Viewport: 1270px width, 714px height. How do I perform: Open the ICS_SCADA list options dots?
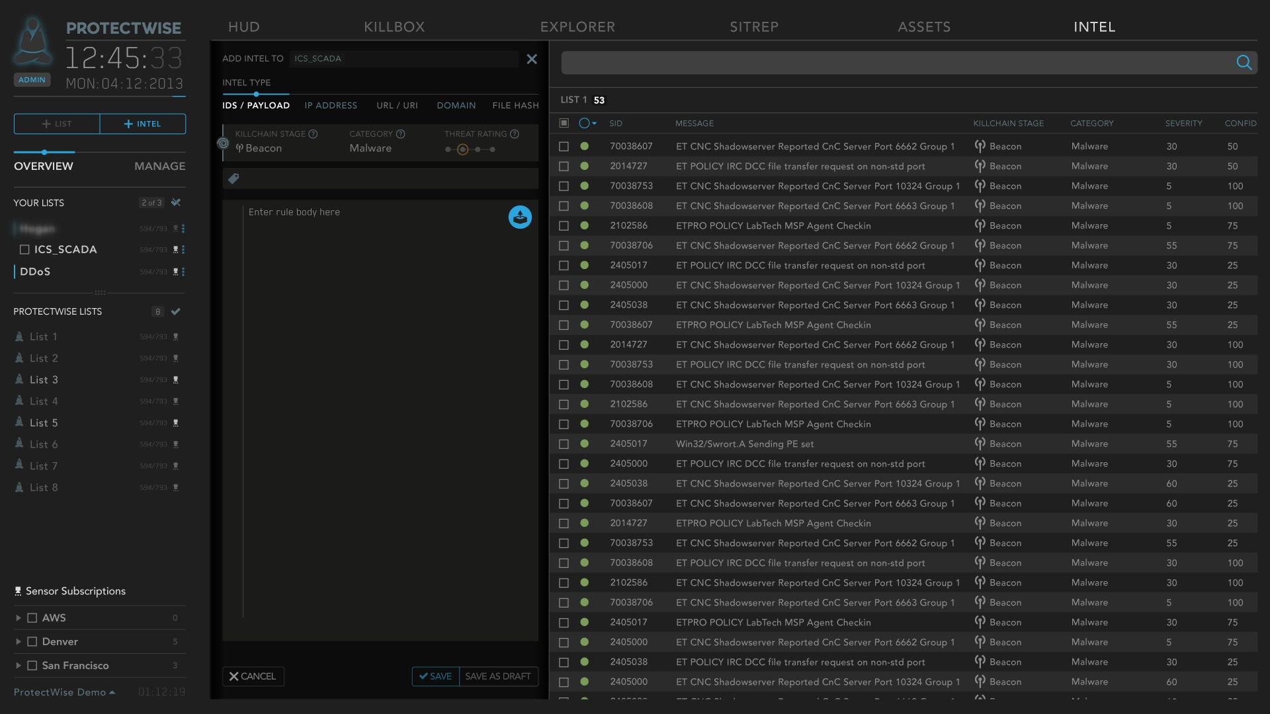pyautogui.click(x=183, y=249)
